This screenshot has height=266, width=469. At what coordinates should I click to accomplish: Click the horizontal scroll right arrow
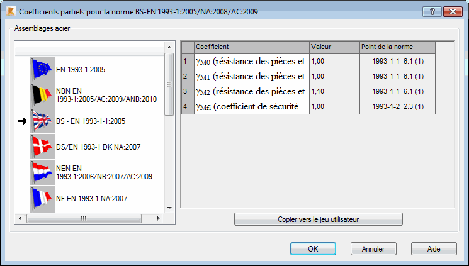[159, 218]
